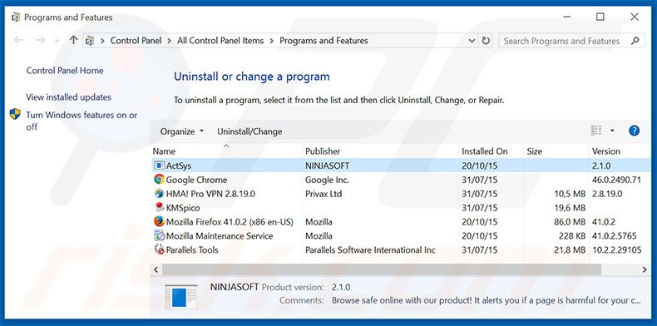
Task: Refresh the address bar location
Action: tap(486, 41)
